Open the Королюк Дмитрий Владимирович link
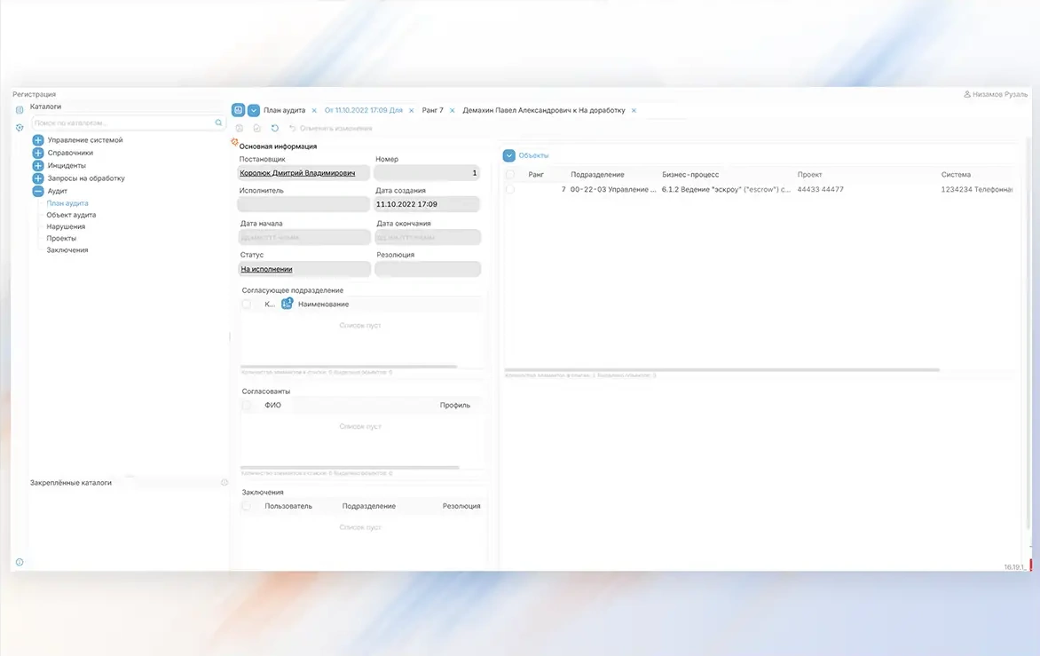Viewport: 1040px width, 656px height. point(297,173)
